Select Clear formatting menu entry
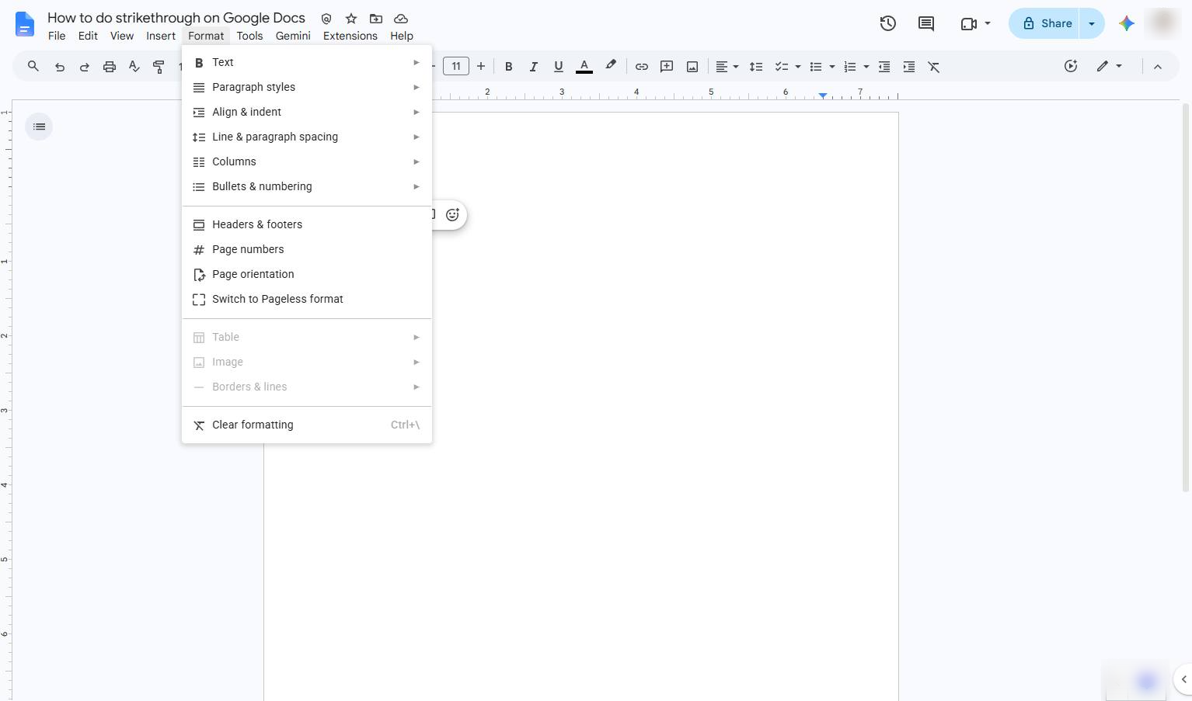Image resolution: width=1192 pixels, height=701 pixels. click(307, 425)
